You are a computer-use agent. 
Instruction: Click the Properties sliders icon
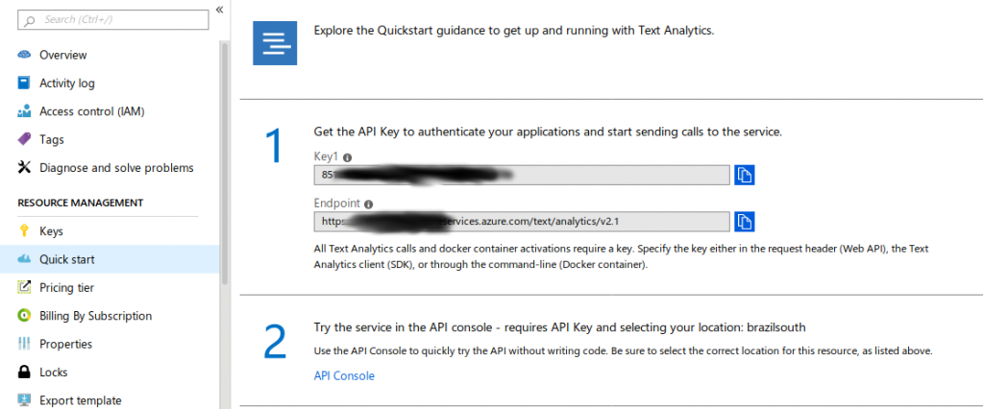tap(24, 344)
